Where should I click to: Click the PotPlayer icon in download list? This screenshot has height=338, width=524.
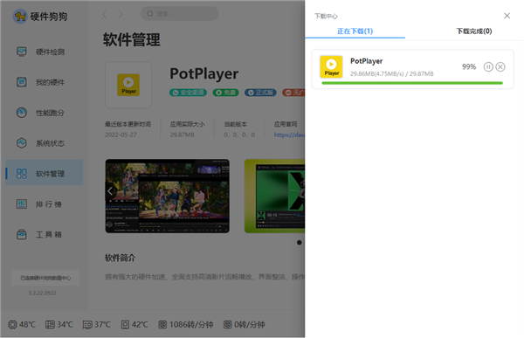pos(331,67)
